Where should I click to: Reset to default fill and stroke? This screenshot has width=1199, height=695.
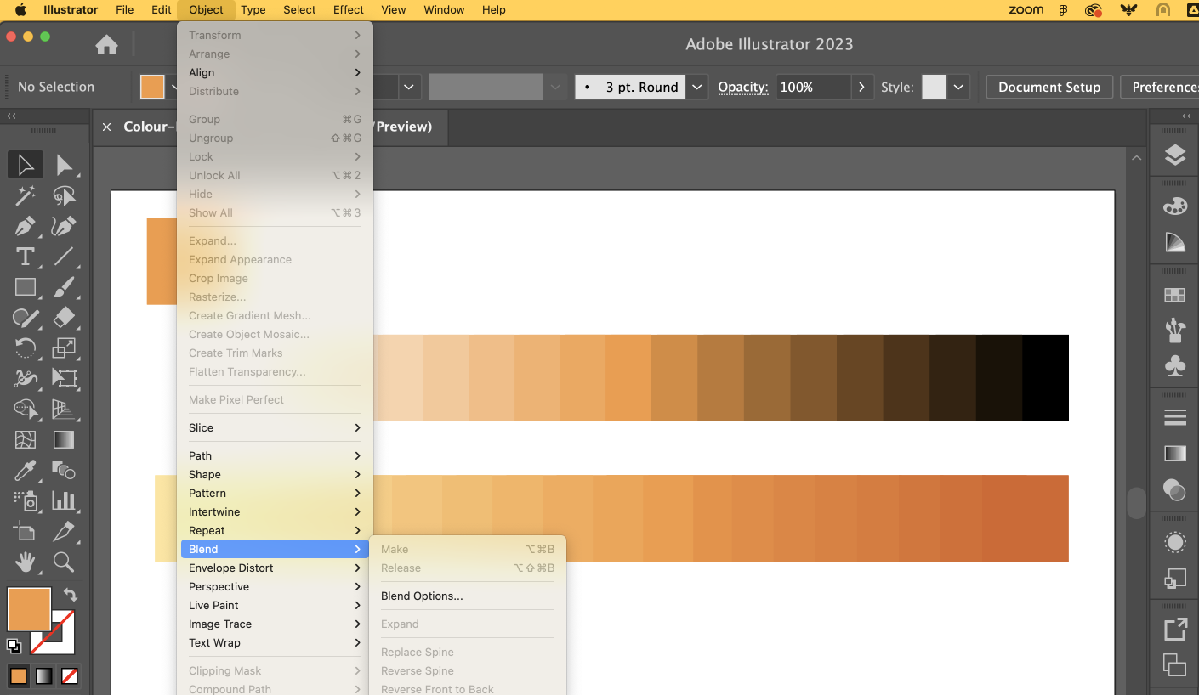tap(14, 646)
